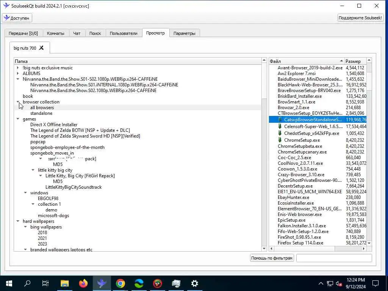
Task: Select the popcap folder
Action: (38, 142)
